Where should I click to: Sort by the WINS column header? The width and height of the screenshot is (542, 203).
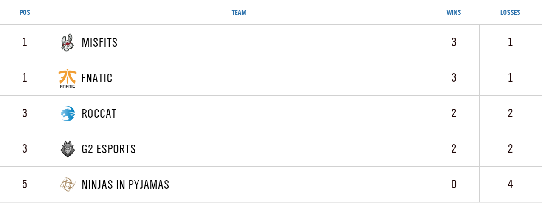coord(454,13)
